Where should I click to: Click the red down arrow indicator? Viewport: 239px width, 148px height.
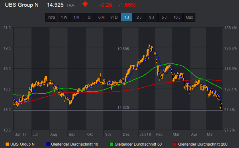[x=85, y=4]
